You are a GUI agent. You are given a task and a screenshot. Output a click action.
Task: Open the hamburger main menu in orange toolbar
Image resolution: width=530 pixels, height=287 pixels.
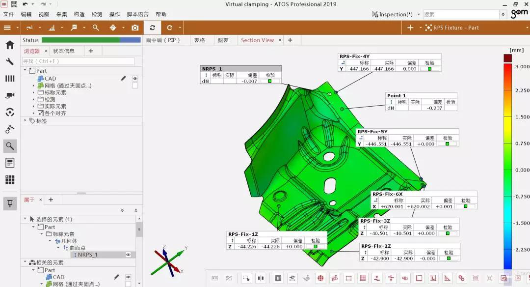tap(7, 28)
